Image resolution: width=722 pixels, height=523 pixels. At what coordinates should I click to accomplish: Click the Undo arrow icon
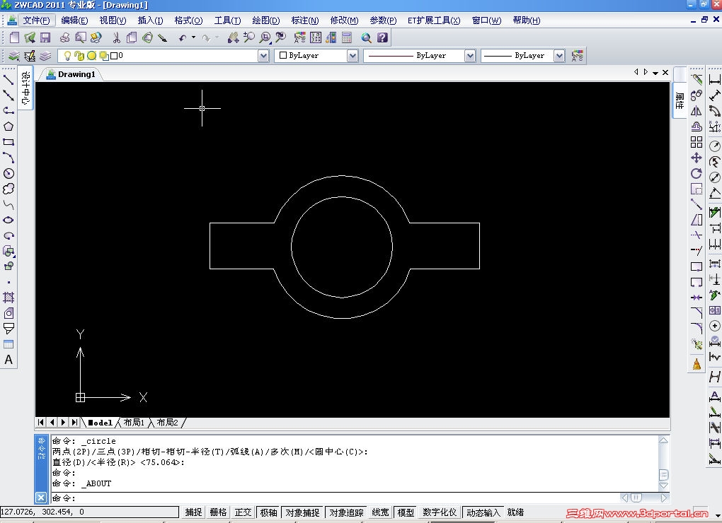[183, 37]
